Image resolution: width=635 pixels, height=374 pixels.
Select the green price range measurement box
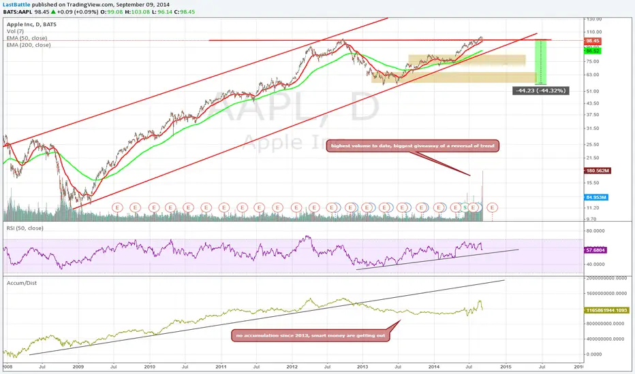pyautogui.click(x=541, y=63)
